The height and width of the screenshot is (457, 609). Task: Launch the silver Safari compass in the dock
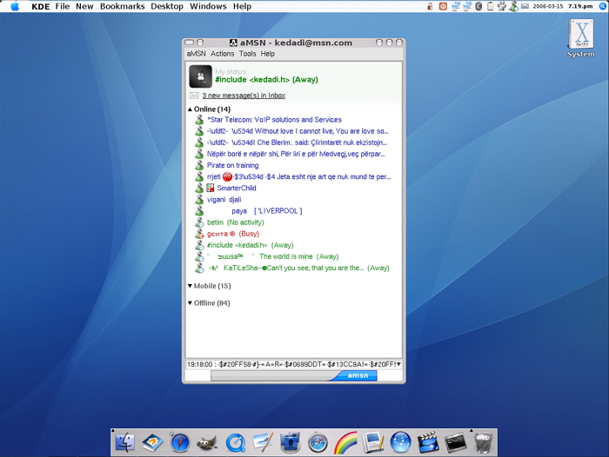(318, 442)
